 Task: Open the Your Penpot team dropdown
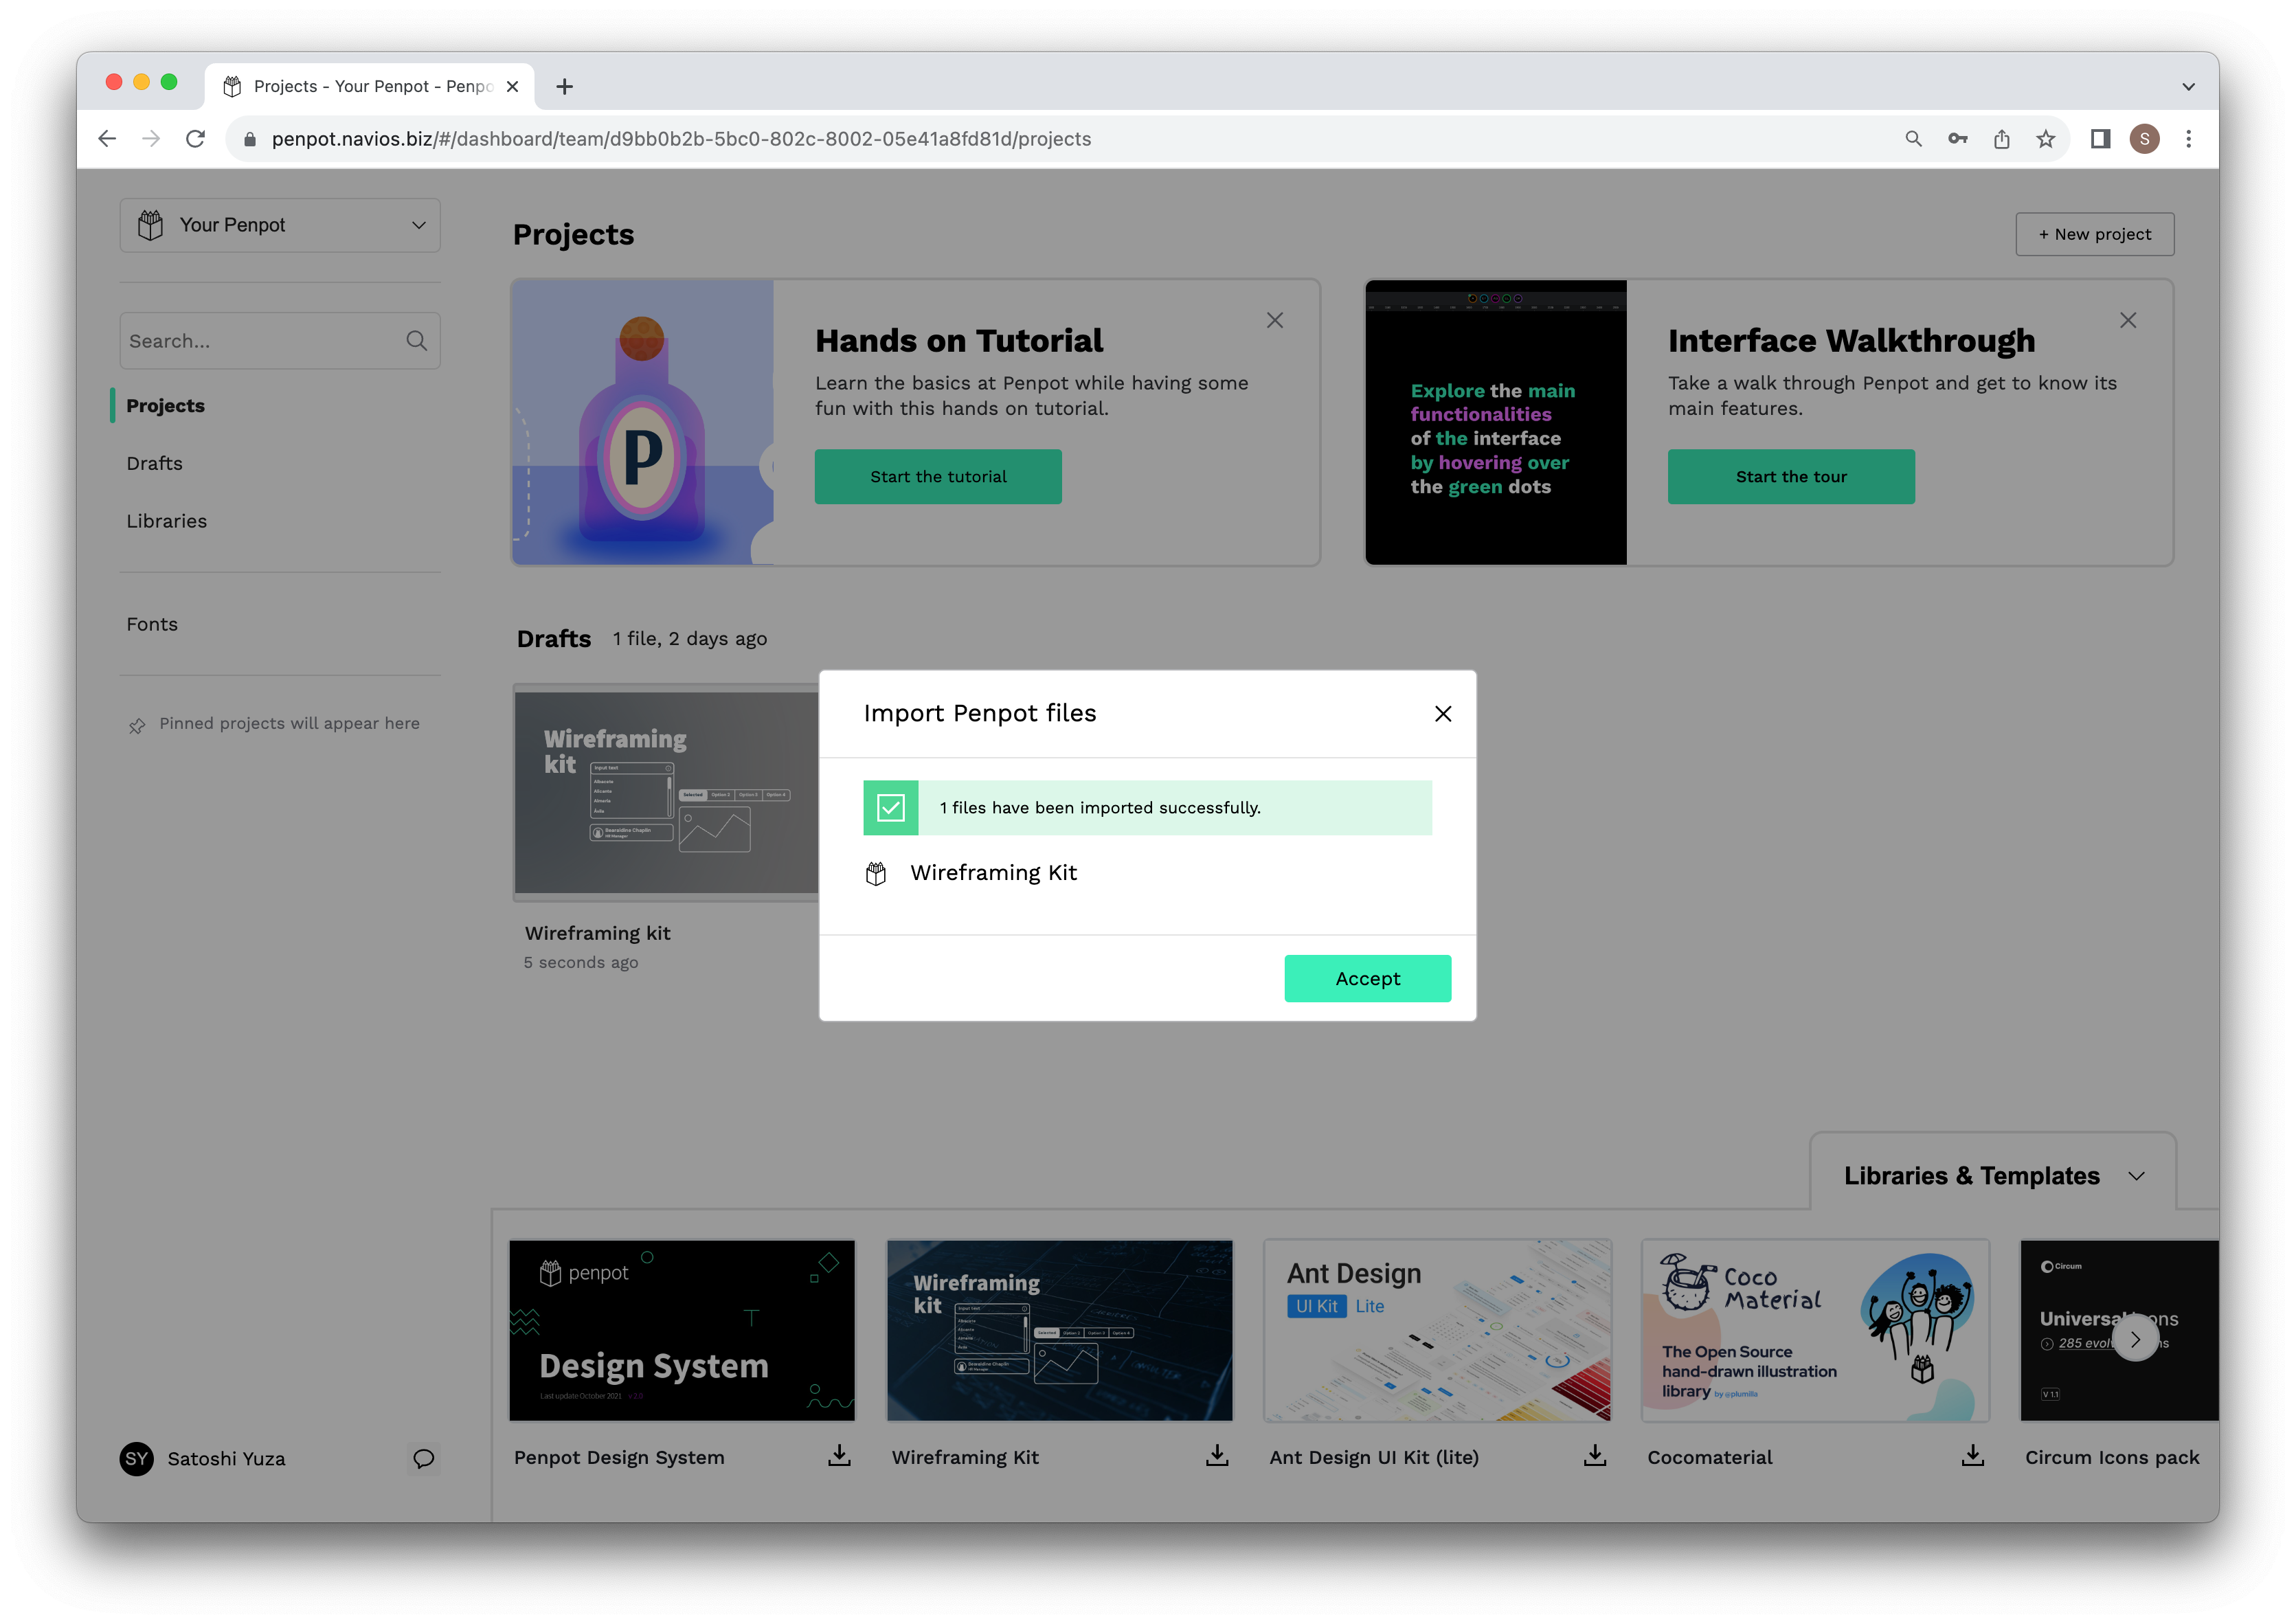pyautogui.click(x=280, y=225)
